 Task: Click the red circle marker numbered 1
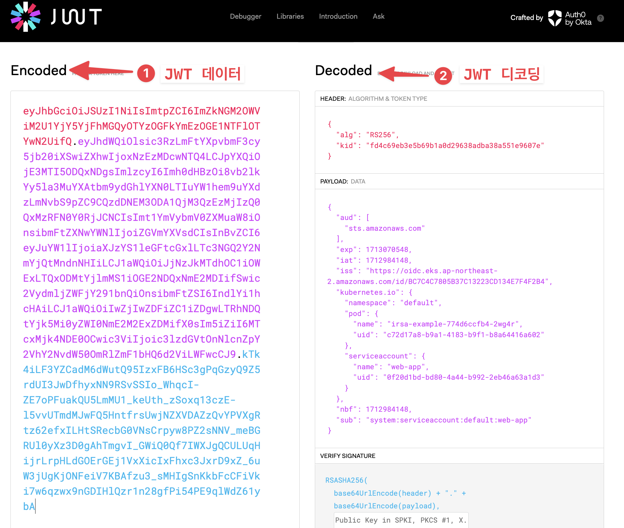coord(146,74)
